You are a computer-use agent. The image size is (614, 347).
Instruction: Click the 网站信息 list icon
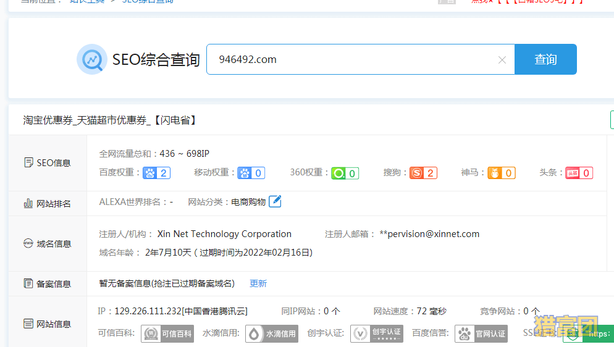28,324
